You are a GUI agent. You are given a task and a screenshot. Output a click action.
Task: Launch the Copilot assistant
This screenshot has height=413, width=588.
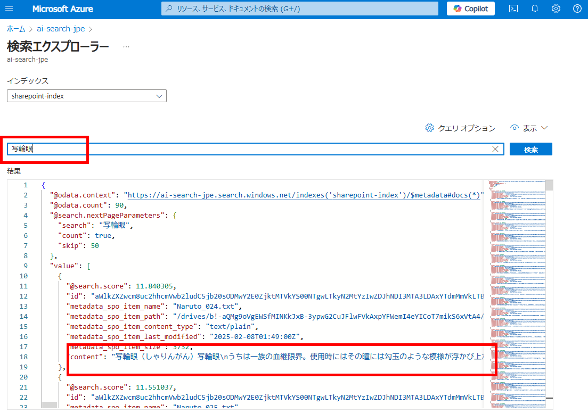470,9
